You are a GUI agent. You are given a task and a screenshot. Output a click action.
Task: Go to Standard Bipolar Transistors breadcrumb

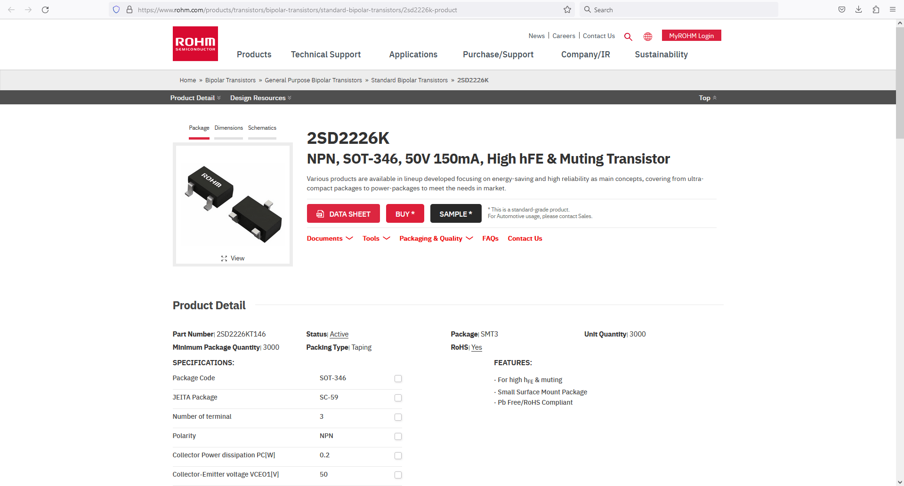click(409, 80)
